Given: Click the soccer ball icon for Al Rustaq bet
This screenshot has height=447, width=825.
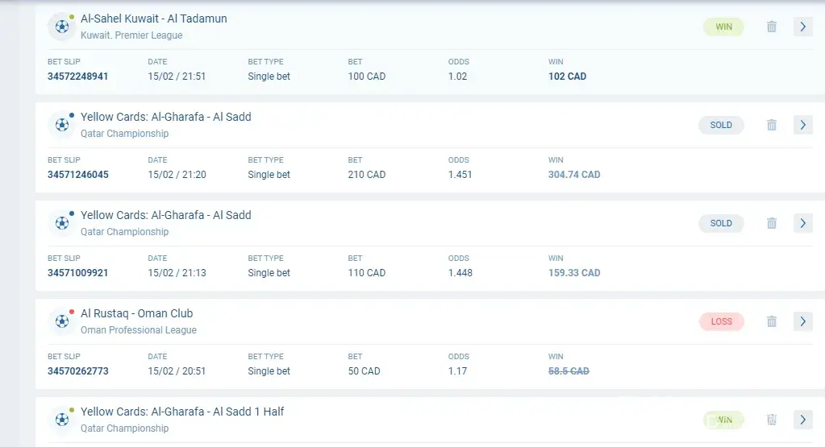Looking at the screenshot, I should 62,321.
